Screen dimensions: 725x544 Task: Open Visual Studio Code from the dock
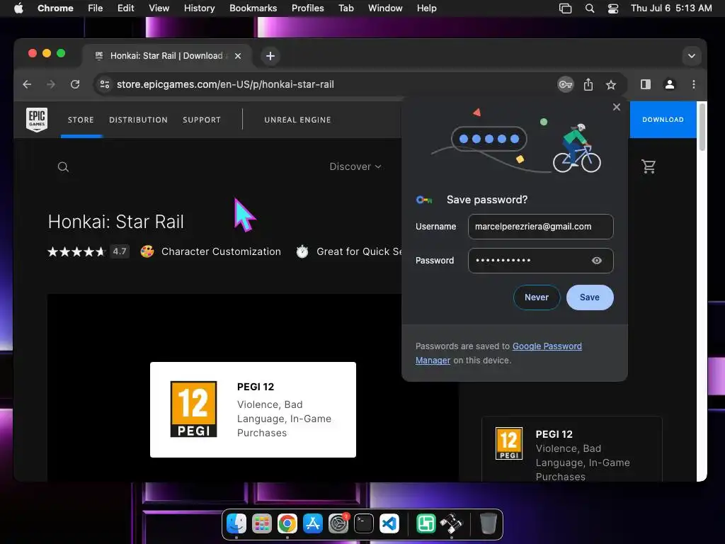[389, 523]
